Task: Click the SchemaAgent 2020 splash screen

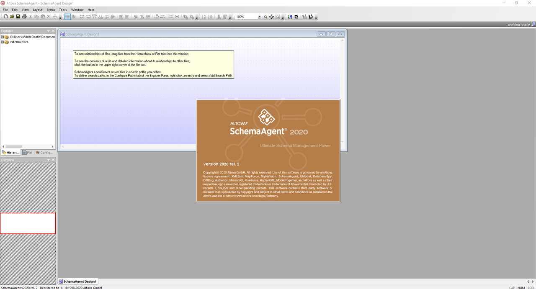Action: pos(268,151)
